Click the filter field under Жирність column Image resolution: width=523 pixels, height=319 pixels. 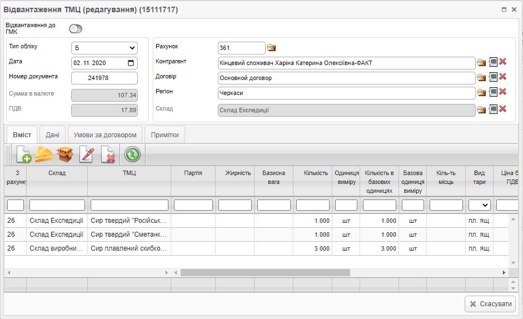click(235, 205)
